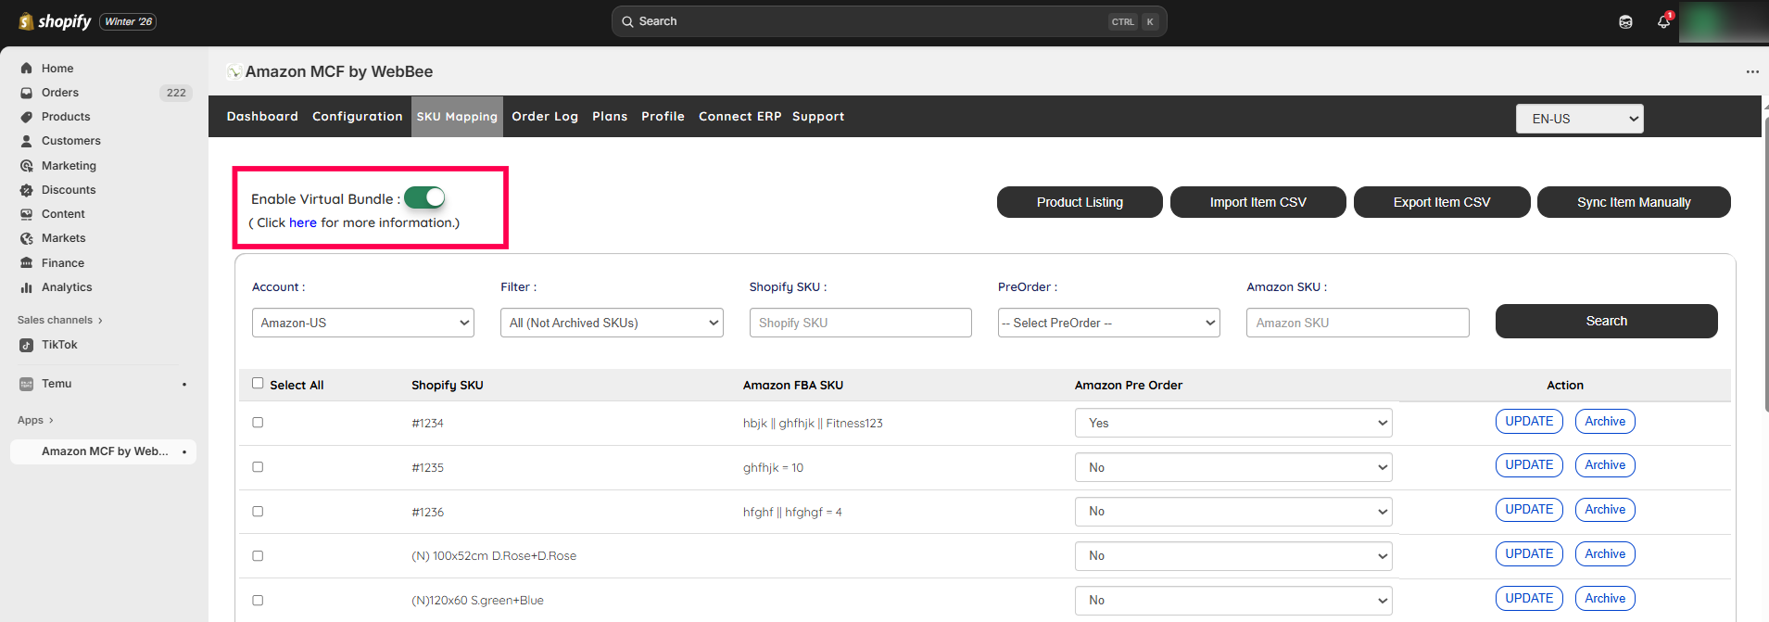Open Customers via its person icon
The height and width of the screenshot is (622, 1769).
coord(26,141)
